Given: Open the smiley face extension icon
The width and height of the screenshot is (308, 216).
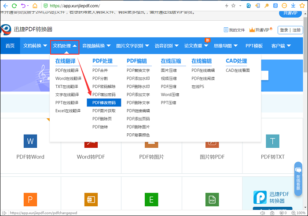Looking at the screenshot, I should [x=284, y=6].
